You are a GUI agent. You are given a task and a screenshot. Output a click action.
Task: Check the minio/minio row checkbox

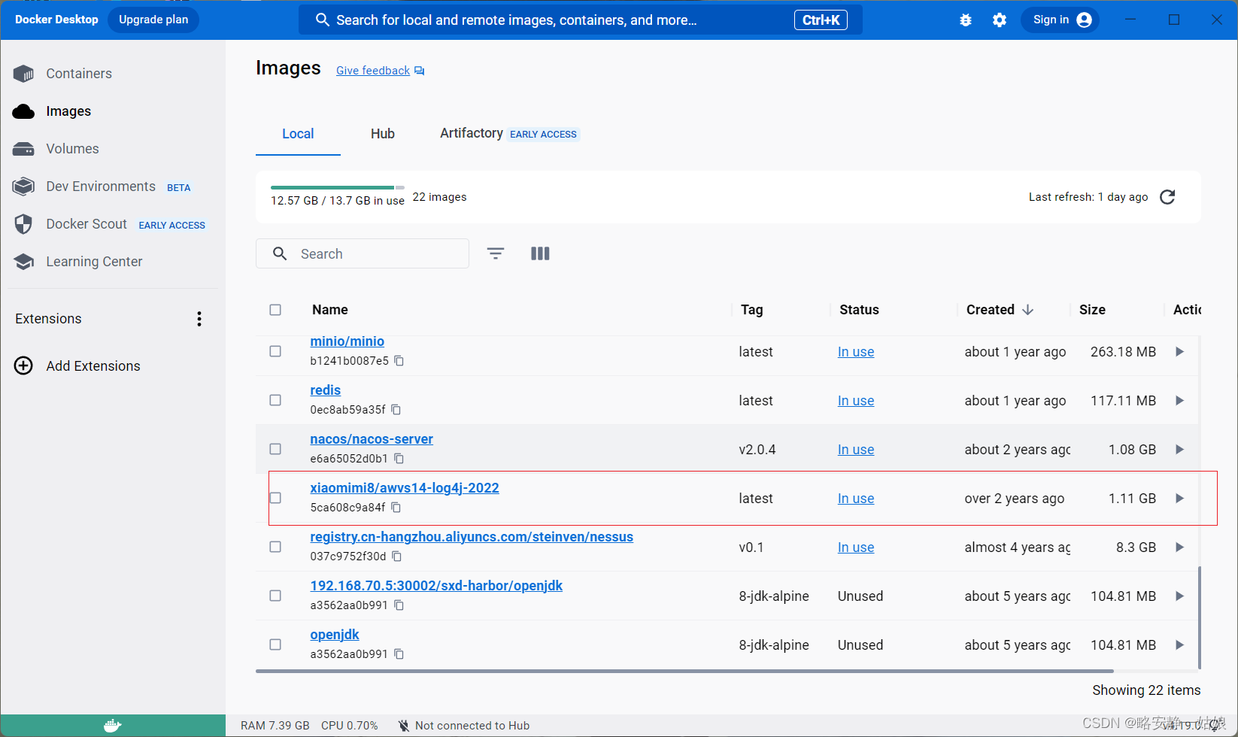(x=275, y=351)
